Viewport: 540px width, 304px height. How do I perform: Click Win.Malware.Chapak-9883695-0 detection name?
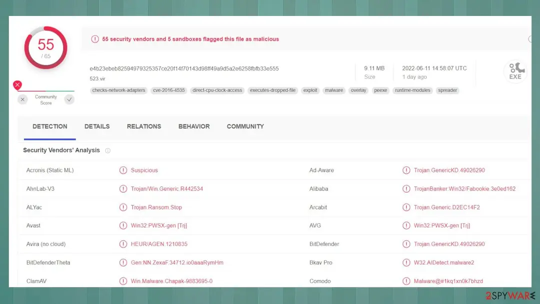coord(171,281)
